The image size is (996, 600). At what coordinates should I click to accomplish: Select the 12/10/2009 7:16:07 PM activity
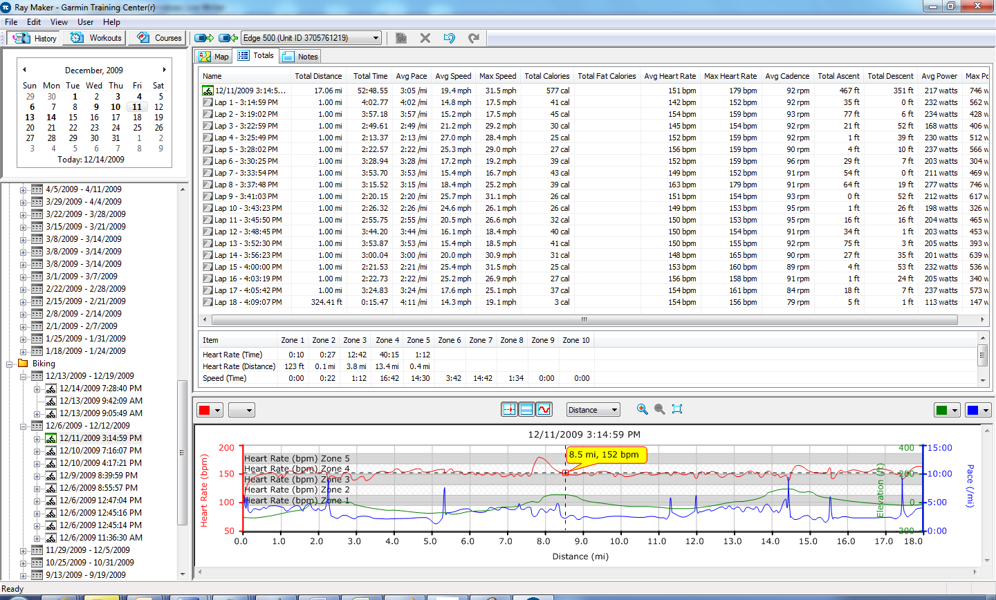[100, 451]
